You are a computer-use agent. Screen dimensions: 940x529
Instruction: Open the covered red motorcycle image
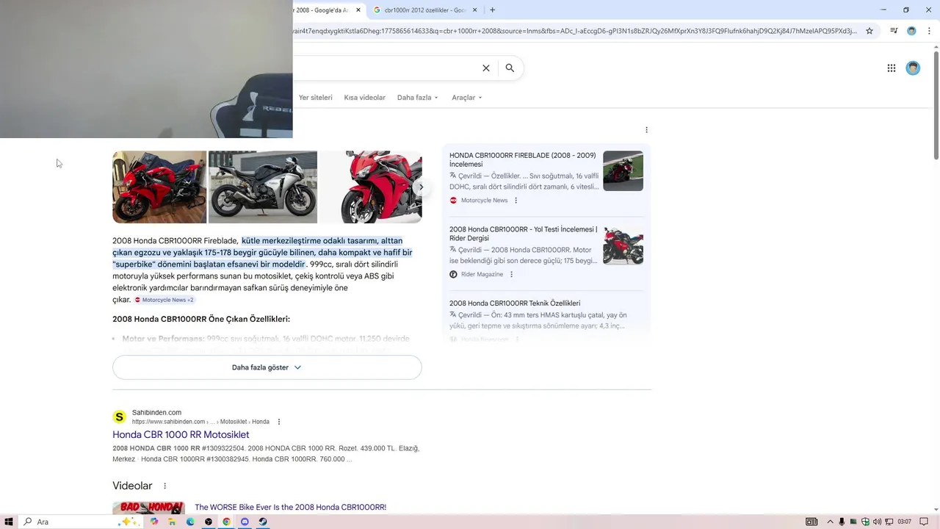click(159, 187)
